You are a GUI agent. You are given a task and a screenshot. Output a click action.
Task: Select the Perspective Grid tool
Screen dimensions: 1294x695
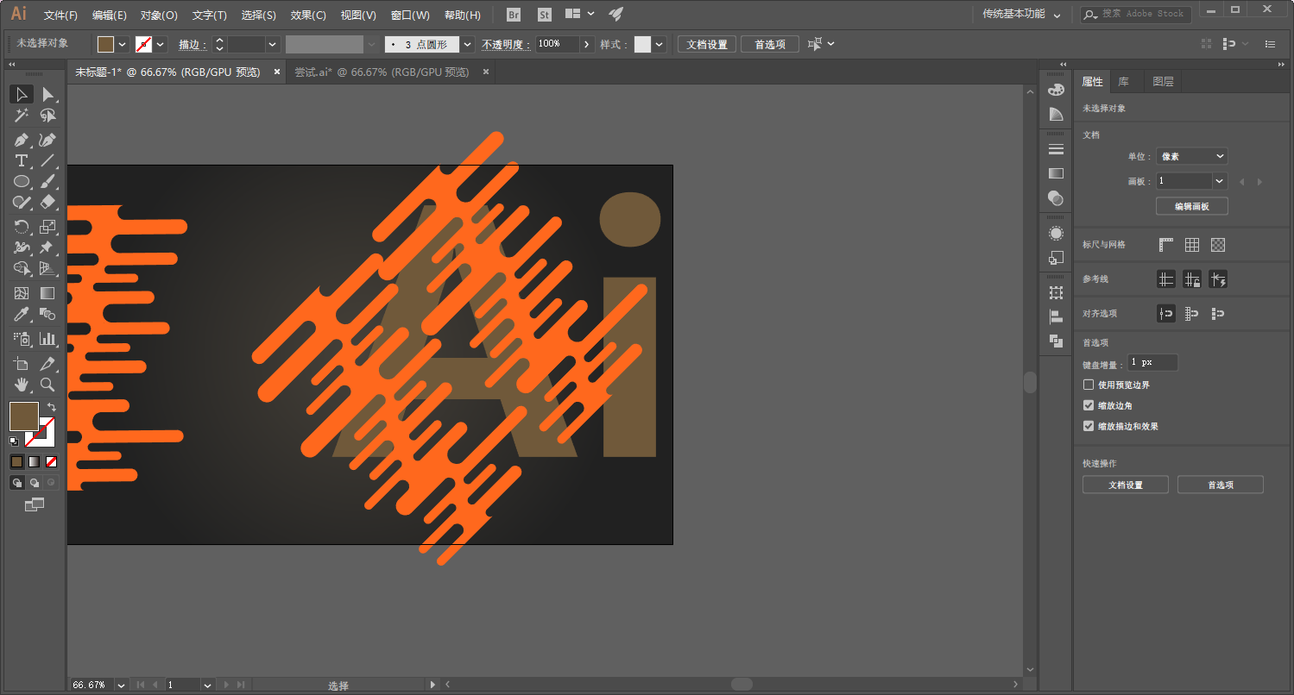click(x=47, y=268)
